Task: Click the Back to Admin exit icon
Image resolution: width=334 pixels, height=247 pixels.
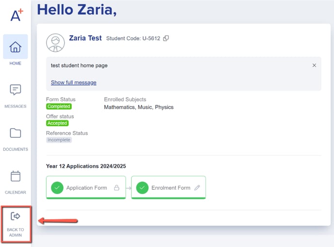Action: point(16,216)
